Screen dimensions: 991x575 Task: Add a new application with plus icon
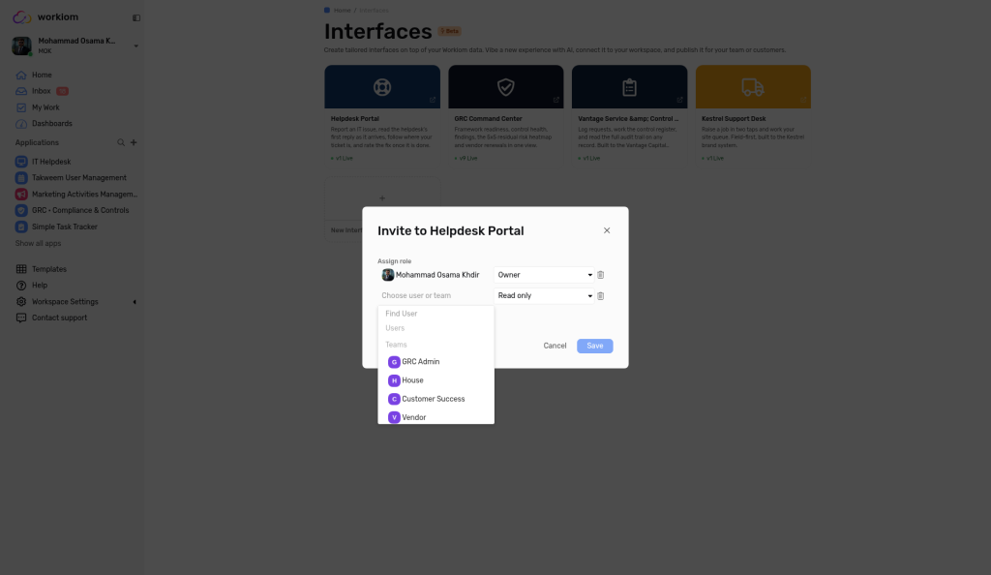click(134, 143)
